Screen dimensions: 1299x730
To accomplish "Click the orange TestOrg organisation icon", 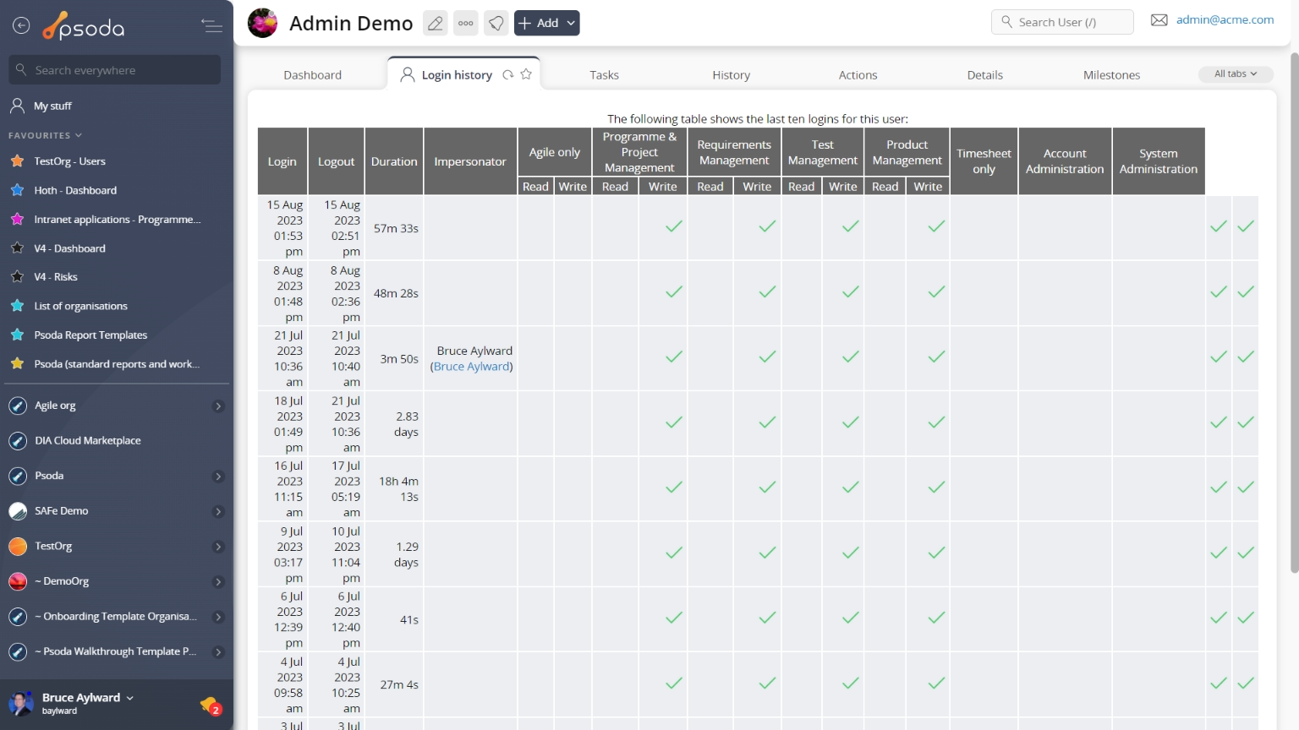I will 18,547.
